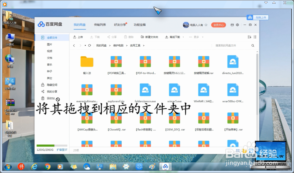Select 按键精灵破解.rar file
Image resolution: width=294 pixels, height=173 pixels.
204,62
